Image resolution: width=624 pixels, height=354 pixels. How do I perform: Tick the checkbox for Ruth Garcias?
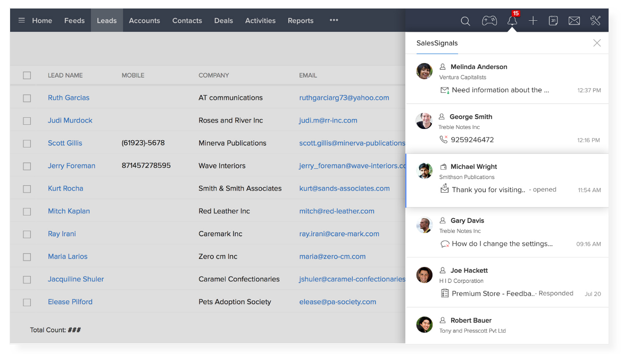click(x=27, y=98)
